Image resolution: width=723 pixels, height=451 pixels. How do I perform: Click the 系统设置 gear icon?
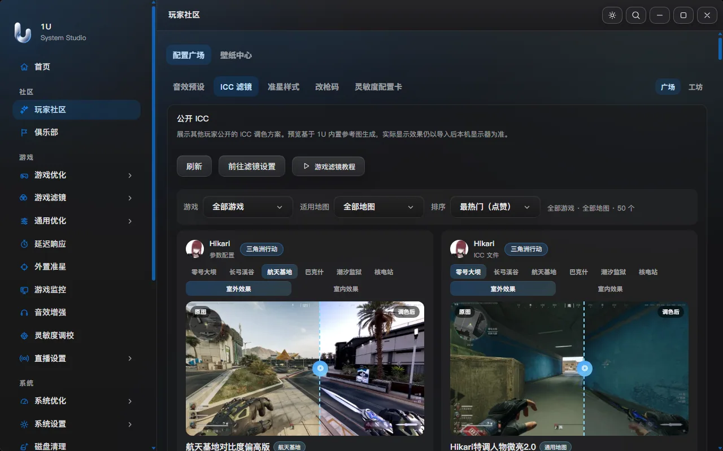pos(24,424)
